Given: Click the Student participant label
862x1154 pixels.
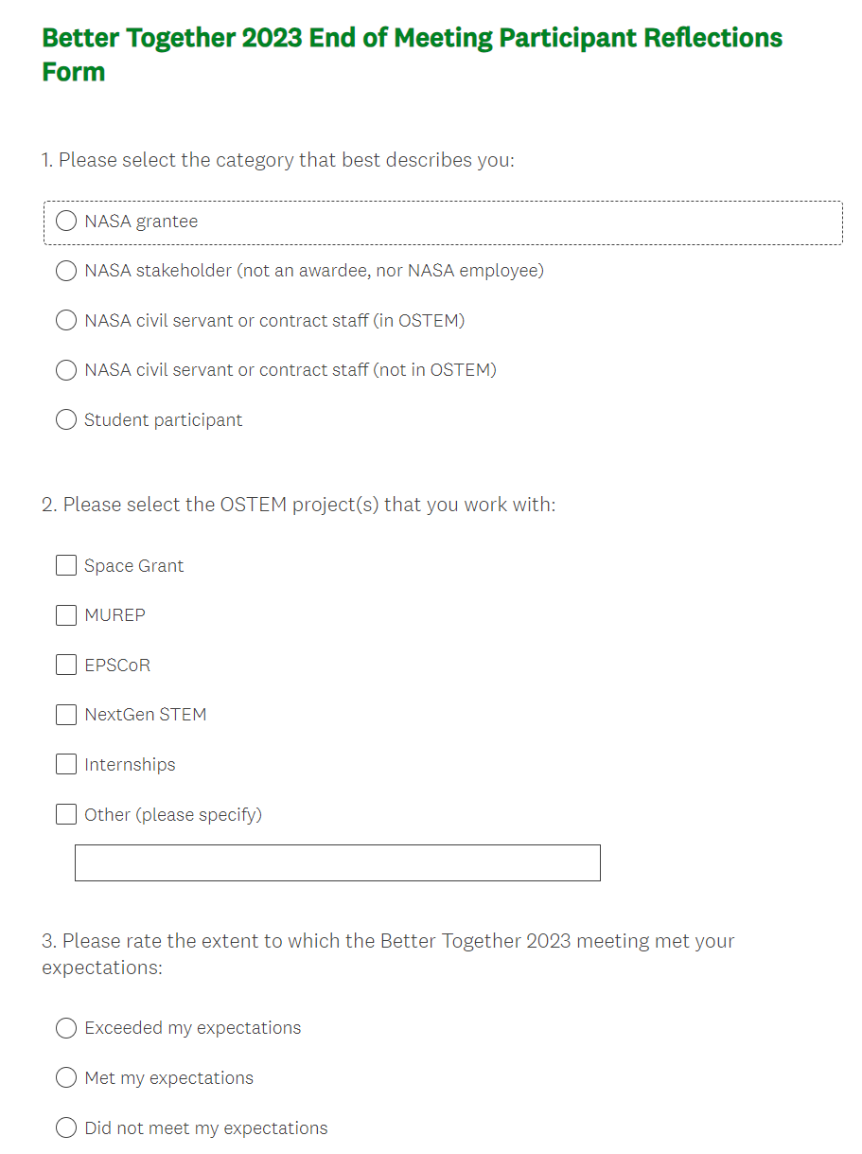Looking at the screenshot, I should [x=163, y=420].
